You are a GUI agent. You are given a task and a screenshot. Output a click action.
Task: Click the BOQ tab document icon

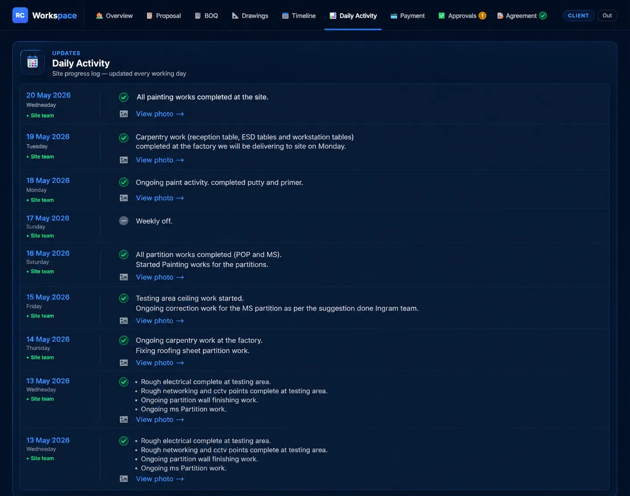pyautogui.click(x=198, y=16)
